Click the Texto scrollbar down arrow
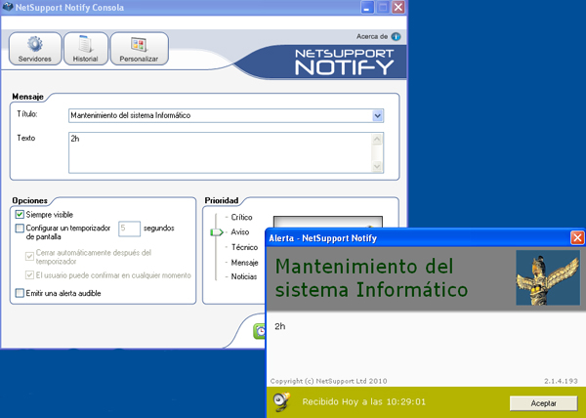This screenshot has width=586, height=418. pyautogui.click(x=377, y=166)
